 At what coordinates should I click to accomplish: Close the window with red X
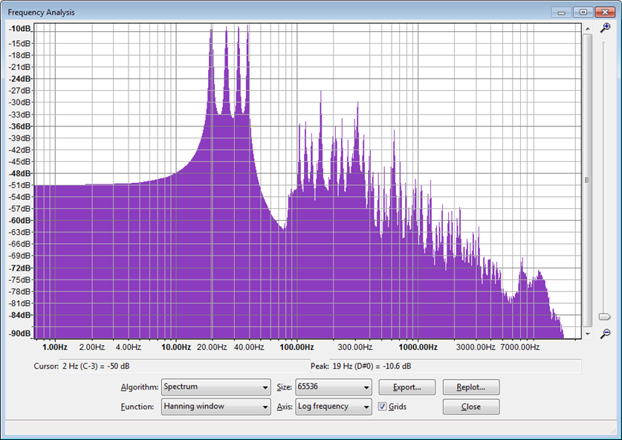(x=605, y=13)
